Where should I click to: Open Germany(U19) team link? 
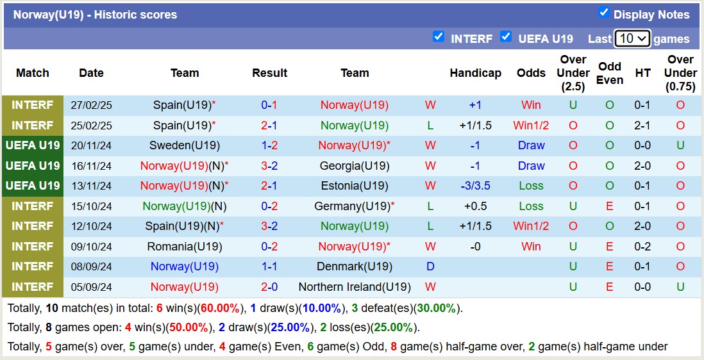[x=352, y=206]
